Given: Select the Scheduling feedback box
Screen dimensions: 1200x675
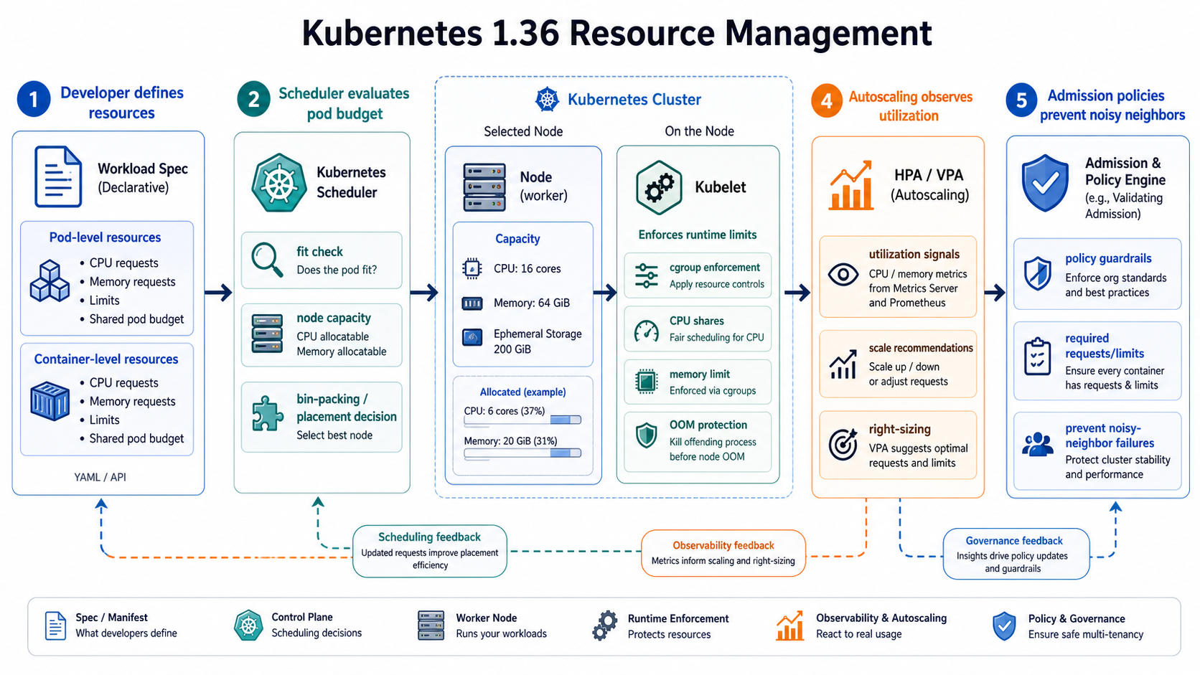Looking at the screenshot, I should click(x=430, y=551).
